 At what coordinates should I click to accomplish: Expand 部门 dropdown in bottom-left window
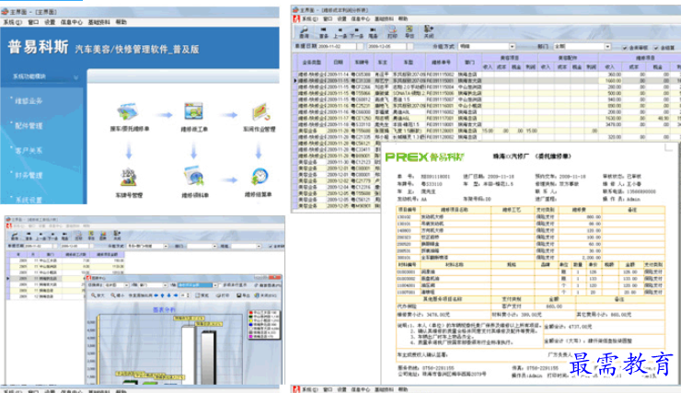point(214,247)
